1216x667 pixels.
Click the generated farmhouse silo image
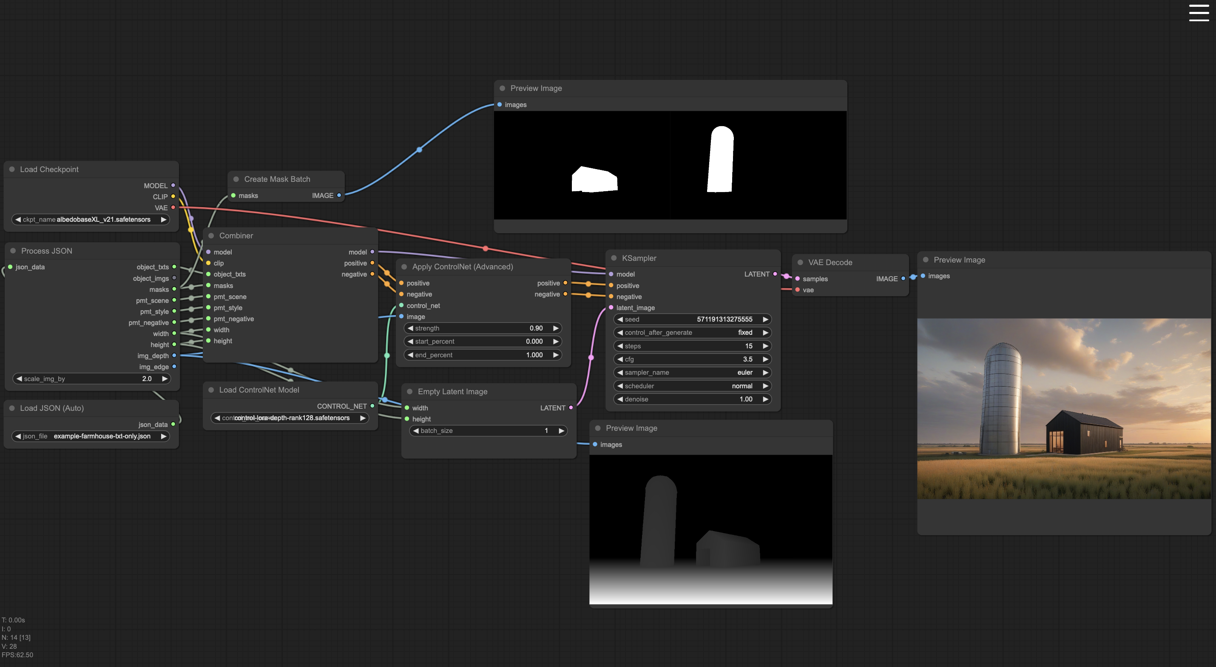click(1064, 409)
